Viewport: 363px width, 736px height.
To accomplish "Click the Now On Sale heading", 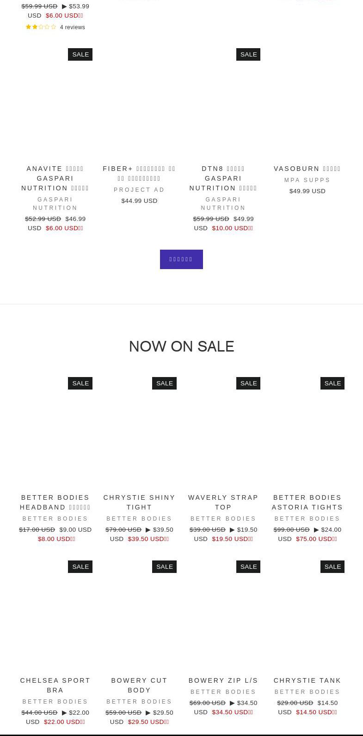I will pos(181,346).
